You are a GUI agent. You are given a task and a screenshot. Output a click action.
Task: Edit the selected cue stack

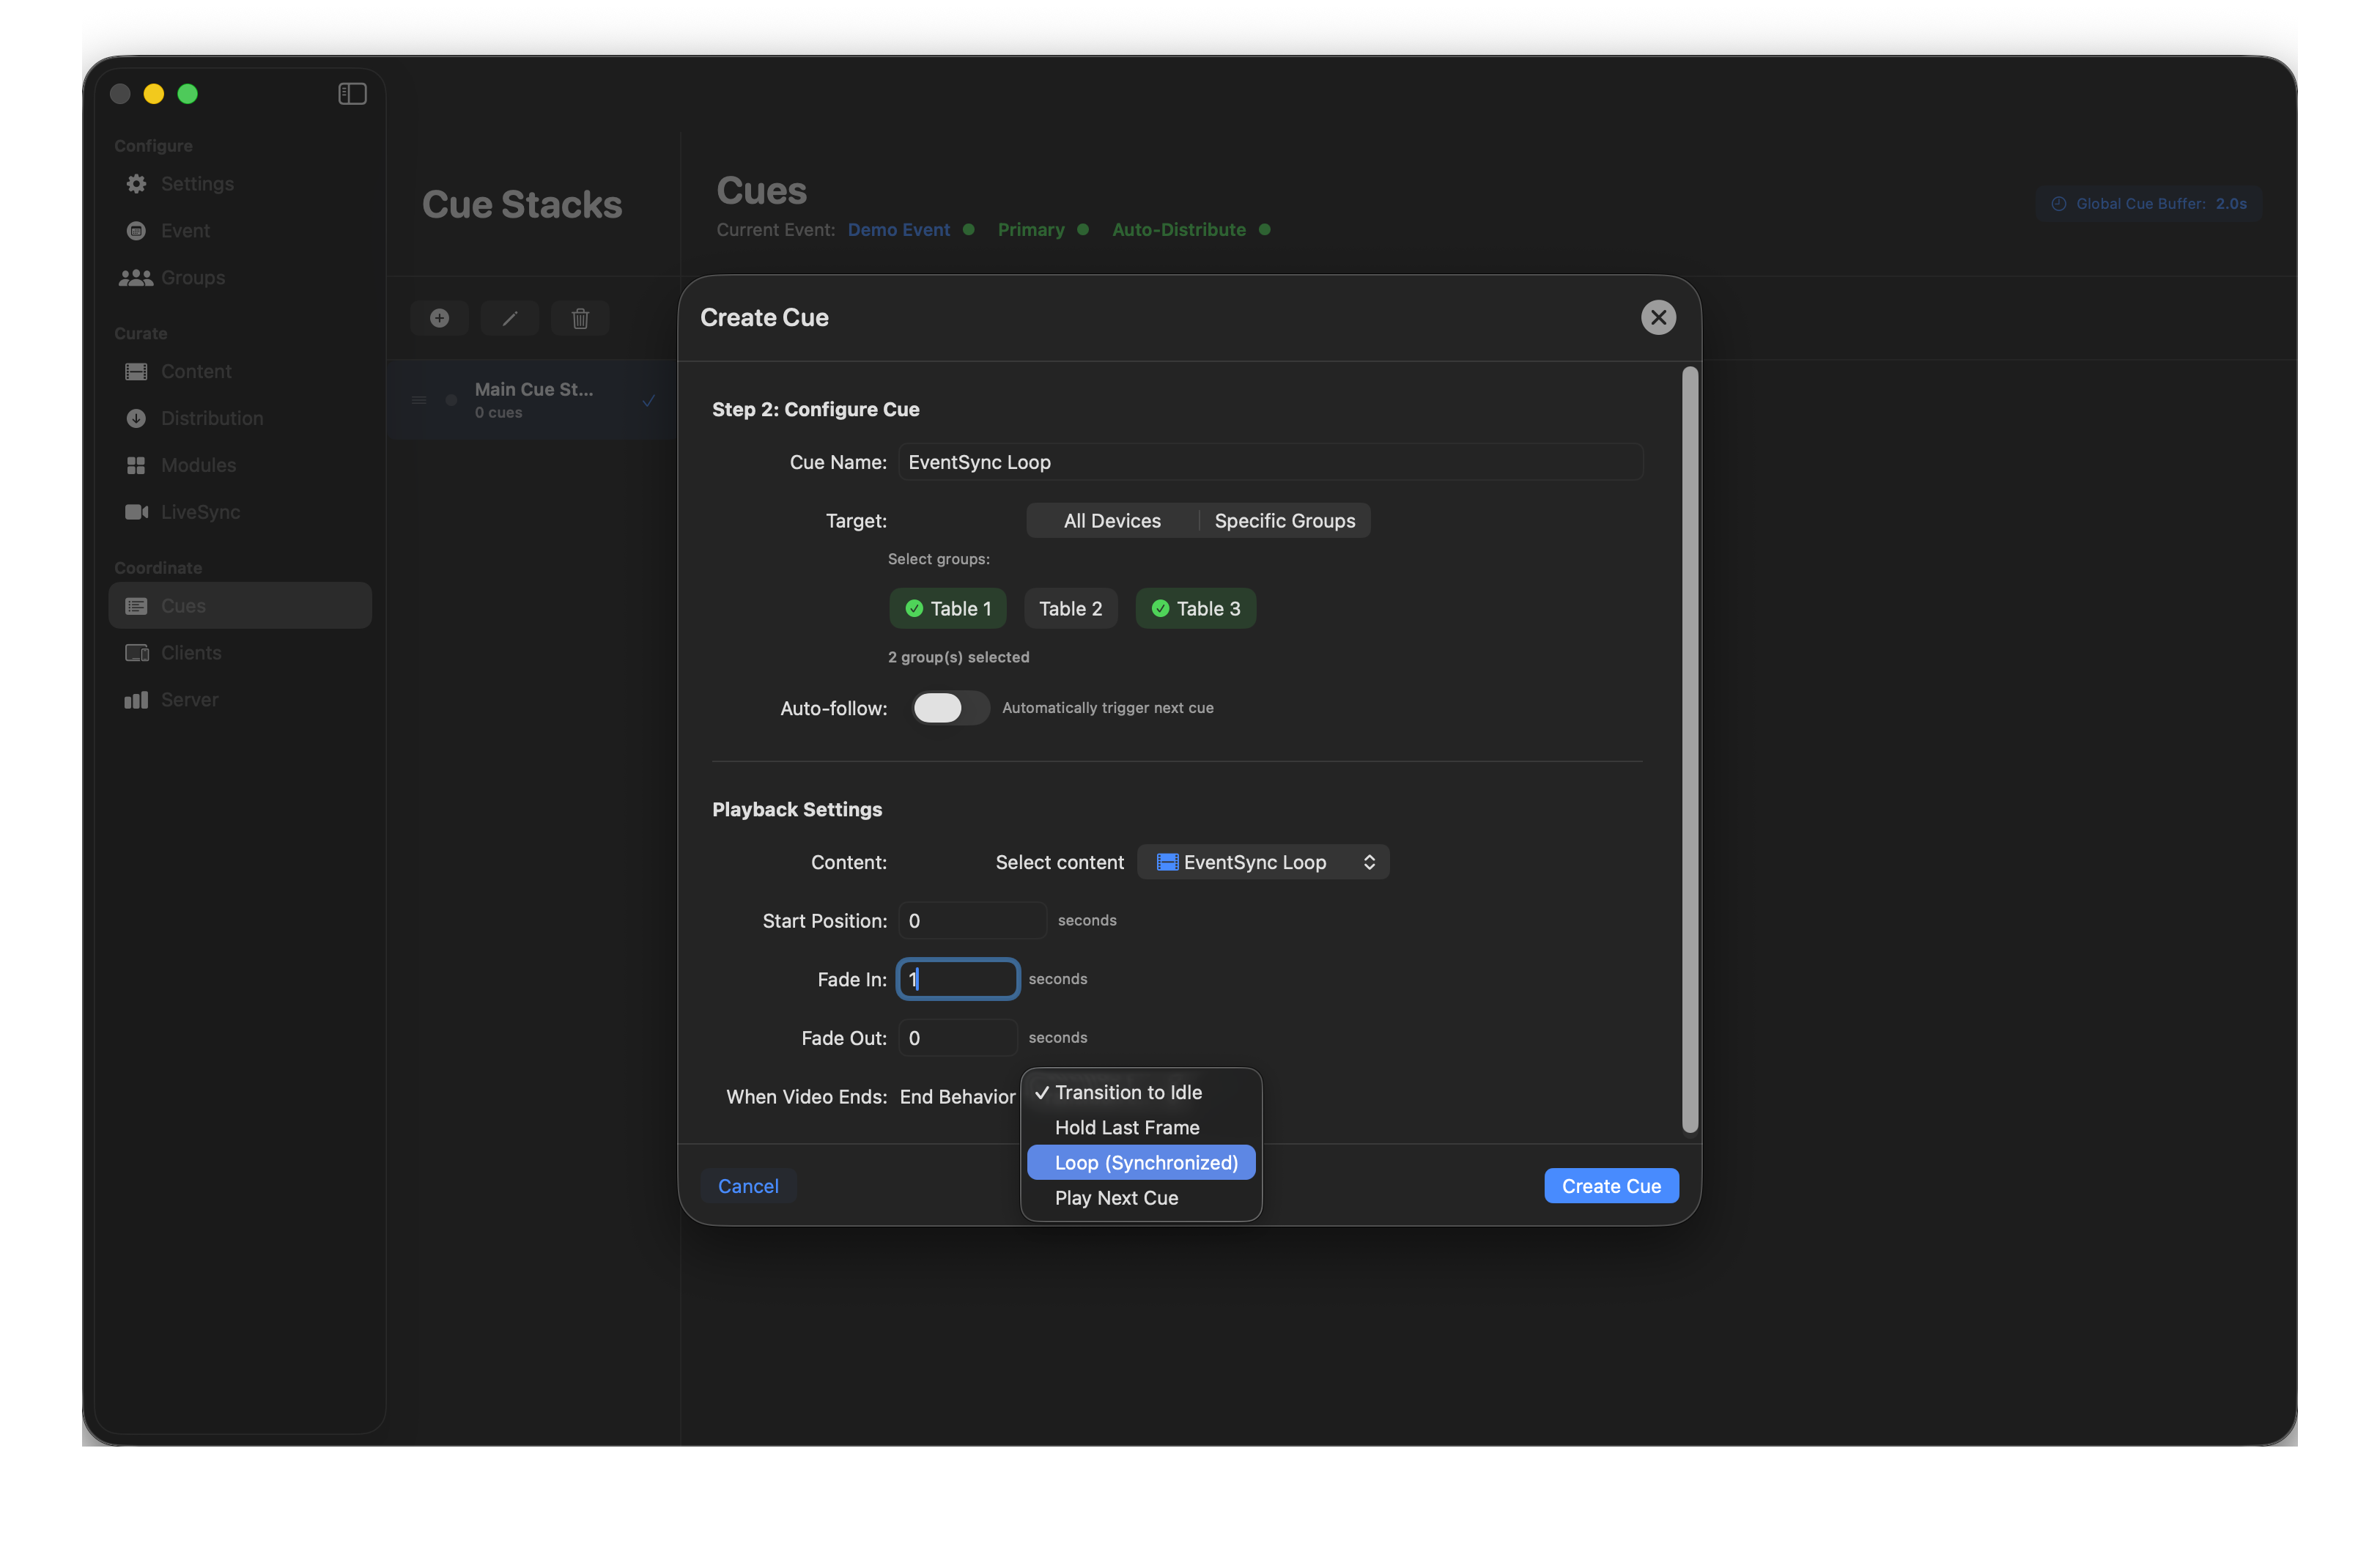pos(510,319)
